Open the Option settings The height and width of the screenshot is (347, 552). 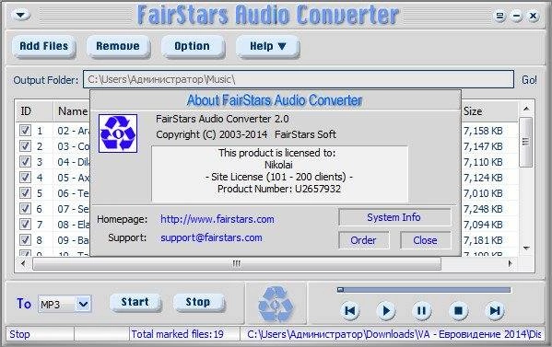pos(193,46)
